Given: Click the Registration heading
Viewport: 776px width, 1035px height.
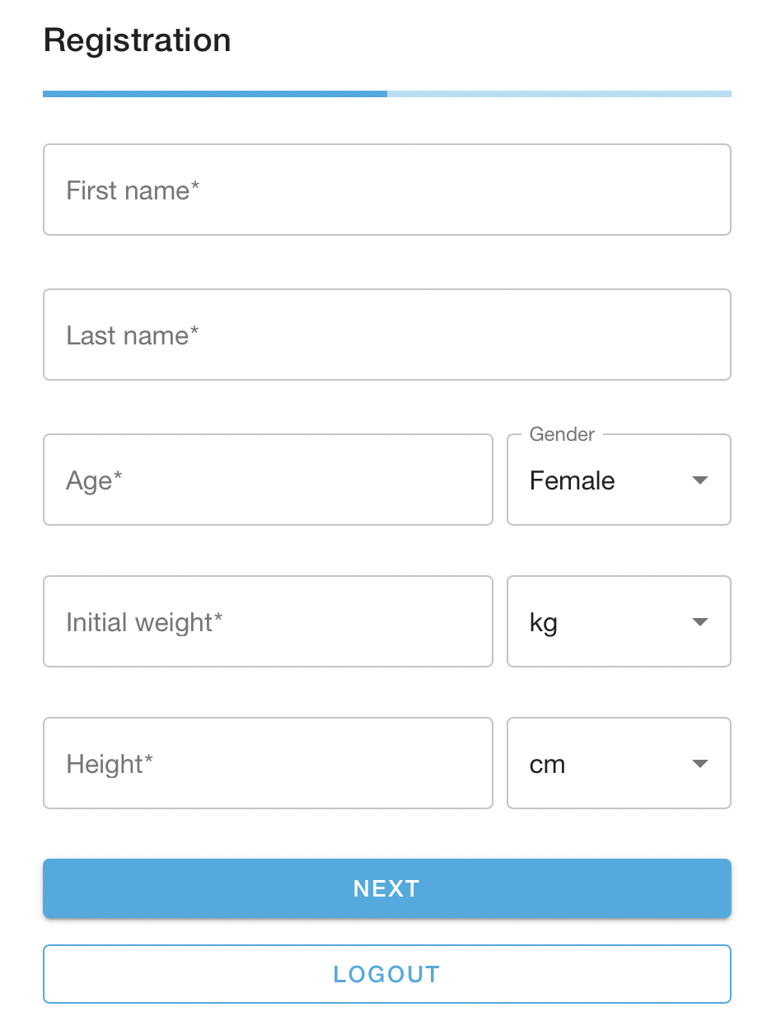Looking at the screenshot, I should 137,40.
